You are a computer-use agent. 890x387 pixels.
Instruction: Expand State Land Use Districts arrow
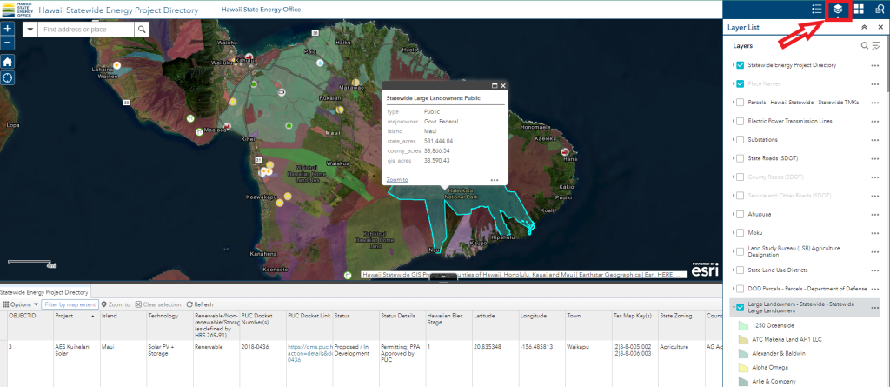pyautogui.click(x=734, y=270)
